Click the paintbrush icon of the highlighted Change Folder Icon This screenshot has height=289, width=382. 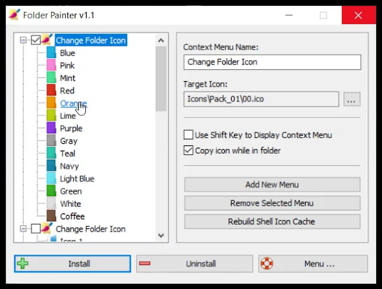[x=47, y=40]
